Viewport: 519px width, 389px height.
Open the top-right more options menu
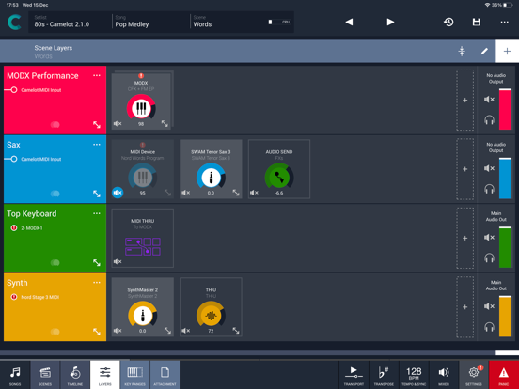point(505,23)
